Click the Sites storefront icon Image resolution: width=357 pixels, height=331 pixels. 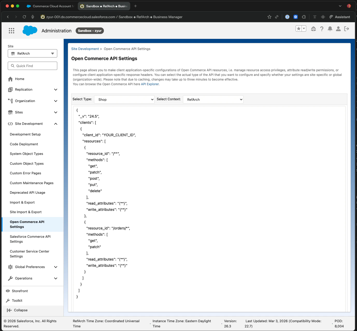[10, 112]
